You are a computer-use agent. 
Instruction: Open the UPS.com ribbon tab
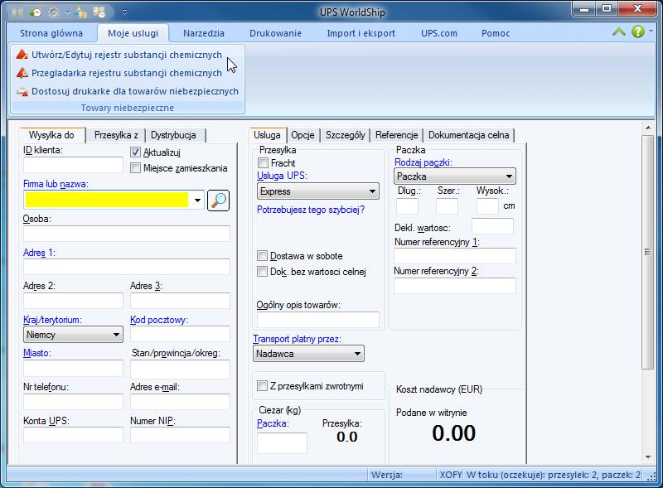pos(439,33)
